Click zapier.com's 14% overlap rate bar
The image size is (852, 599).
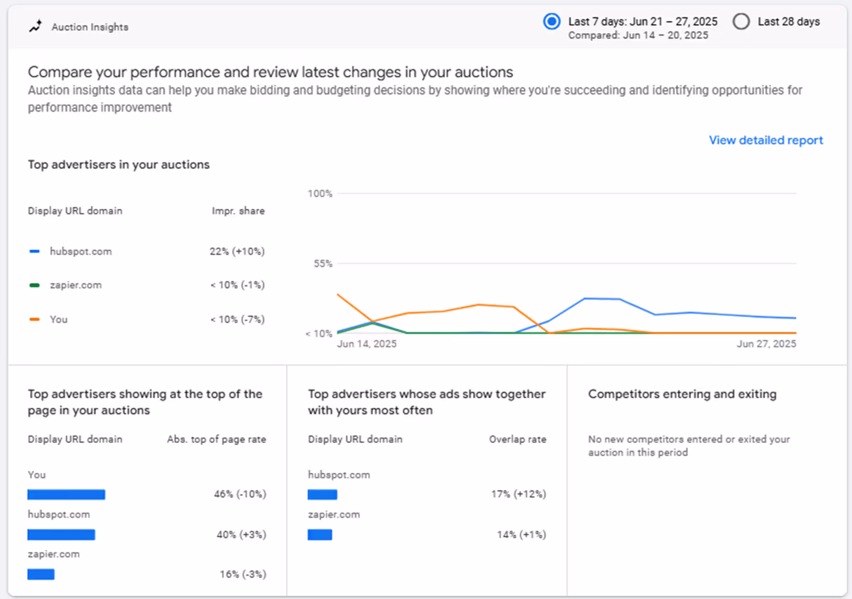click(319, 534)
